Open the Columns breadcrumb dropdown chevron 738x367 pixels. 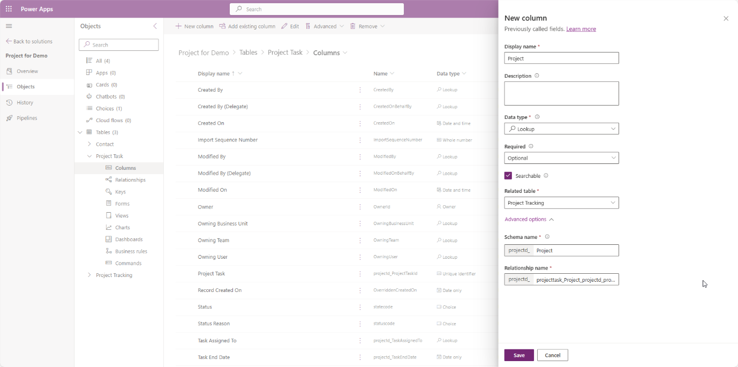(345, 53)
